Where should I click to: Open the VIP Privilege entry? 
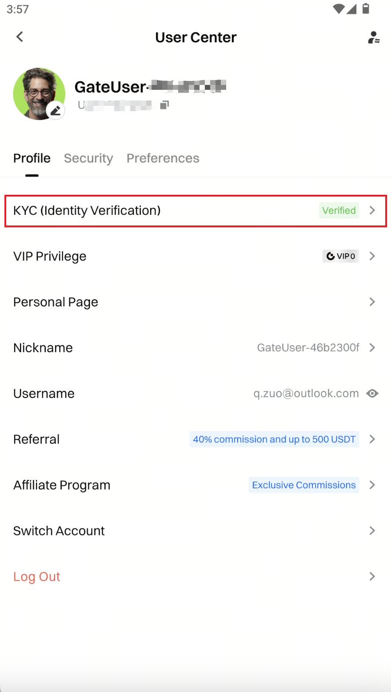[x=50, y=256]
